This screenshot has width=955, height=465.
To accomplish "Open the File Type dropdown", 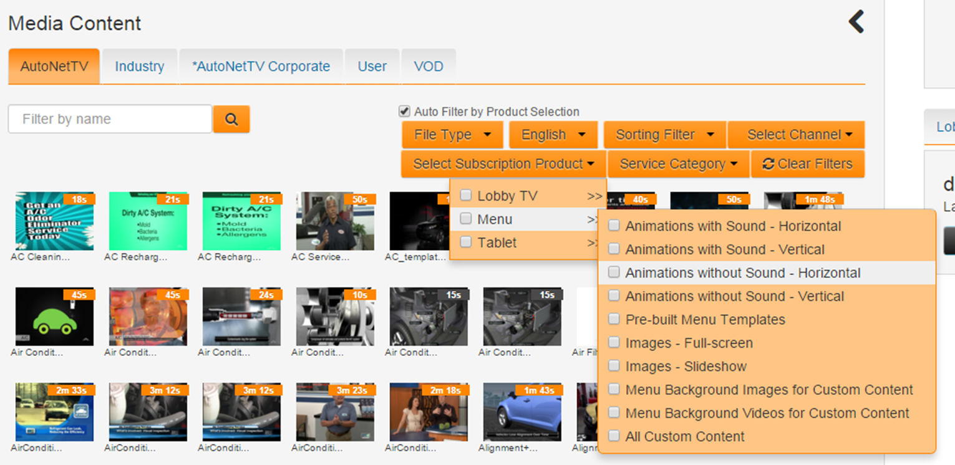I will coord(453,135).
